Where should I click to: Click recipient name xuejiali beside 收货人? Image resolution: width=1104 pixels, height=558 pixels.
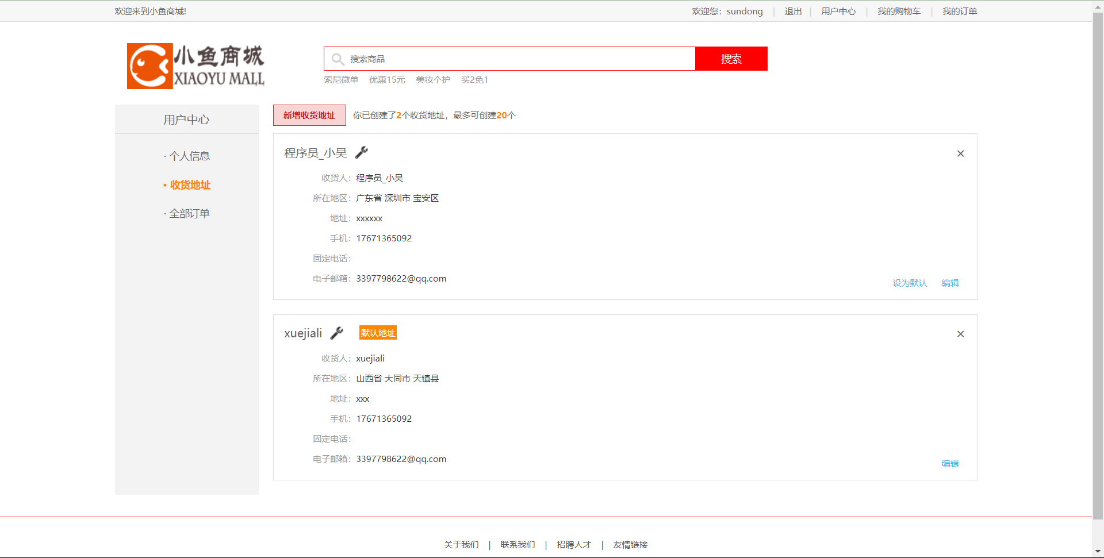click(370, 358)
